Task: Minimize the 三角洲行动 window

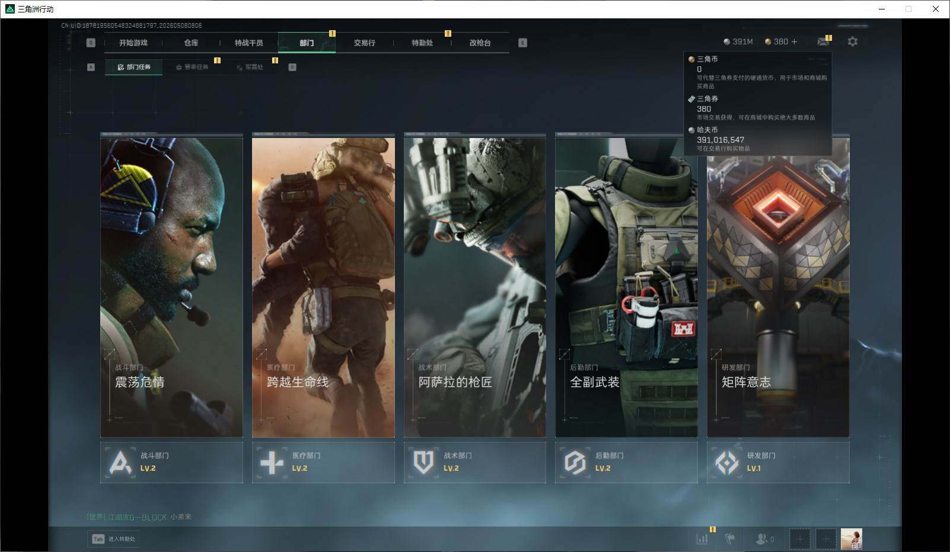Action: pos(881,9)
